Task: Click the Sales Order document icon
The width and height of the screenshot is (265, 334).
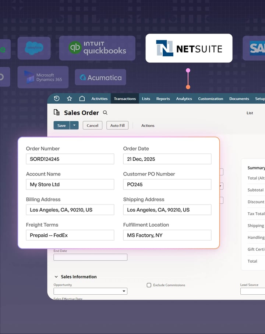Action: 56,113
